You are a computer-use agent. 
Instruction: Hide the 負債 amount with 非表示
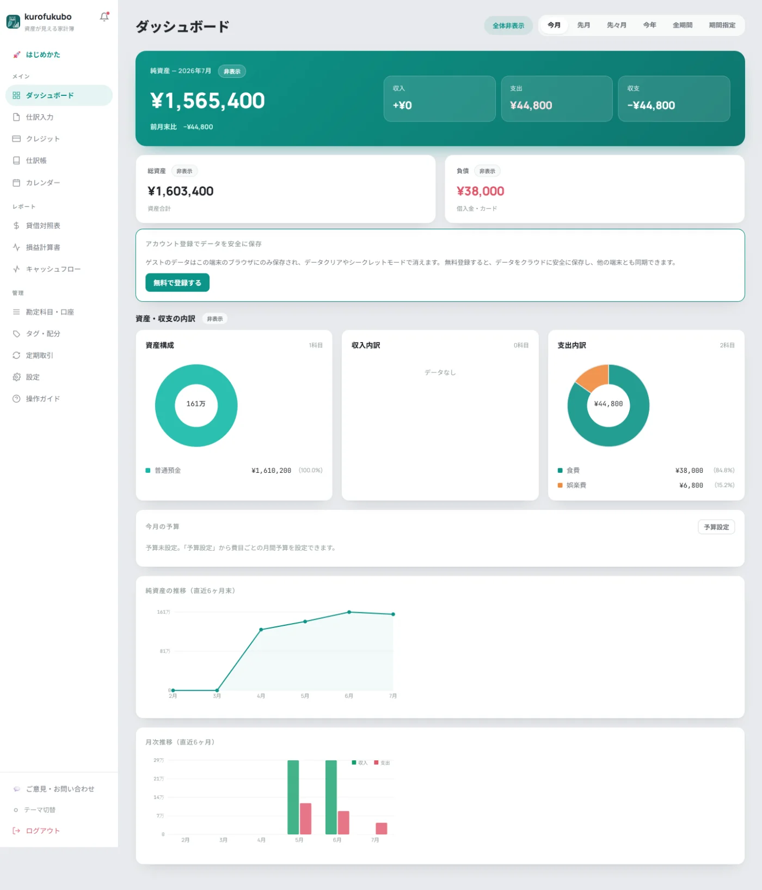click(x=487, y=171)
